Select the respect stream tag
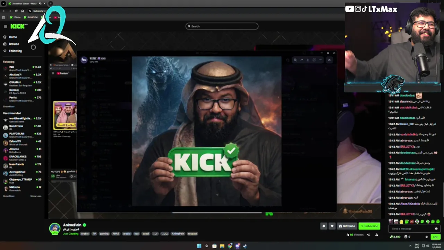444x250 pixels. 193,234
